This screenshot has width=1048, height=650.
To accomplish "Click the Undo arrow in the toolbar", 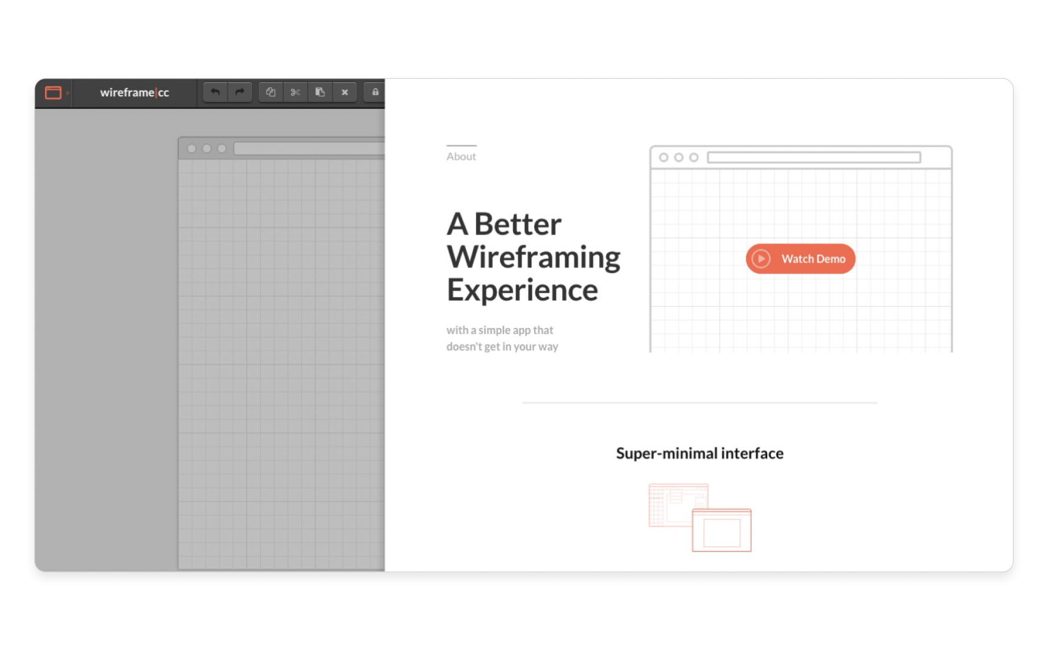I will click(x=215, y=92).
